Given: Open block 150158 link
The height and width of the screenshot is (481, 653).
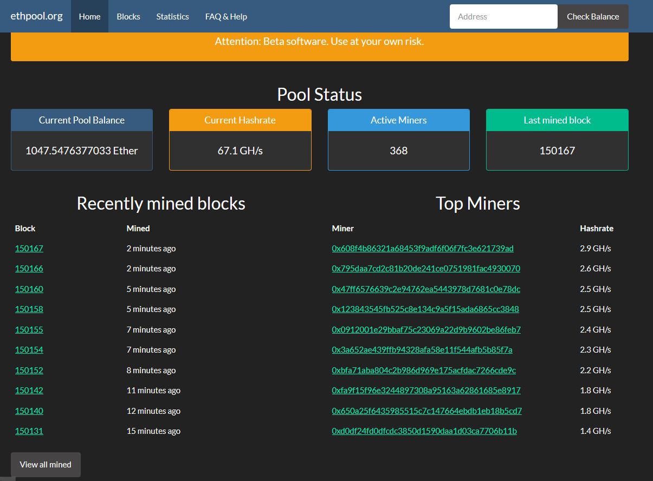Looking at the screenshot, I should click(29, 309).
